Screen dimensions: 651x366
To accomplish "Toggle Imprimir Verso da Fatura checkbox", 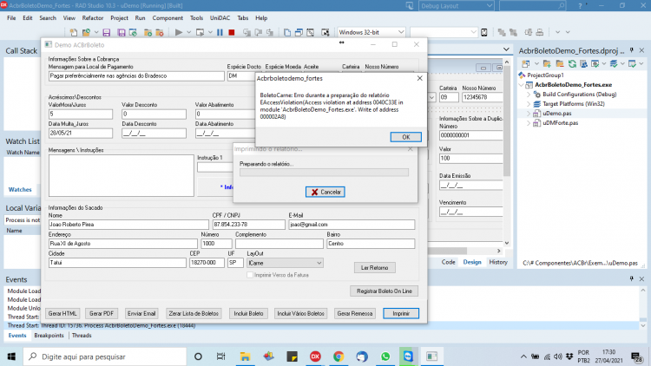I will point(249,275).
